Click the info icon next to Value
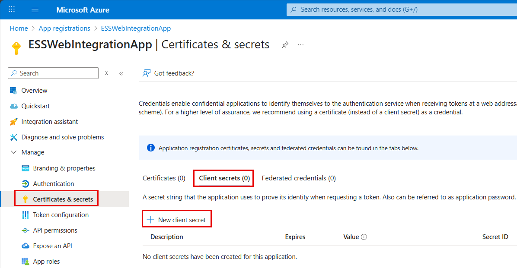The height and width of the screenshot is (268, 517). click(x=364, y=237)
